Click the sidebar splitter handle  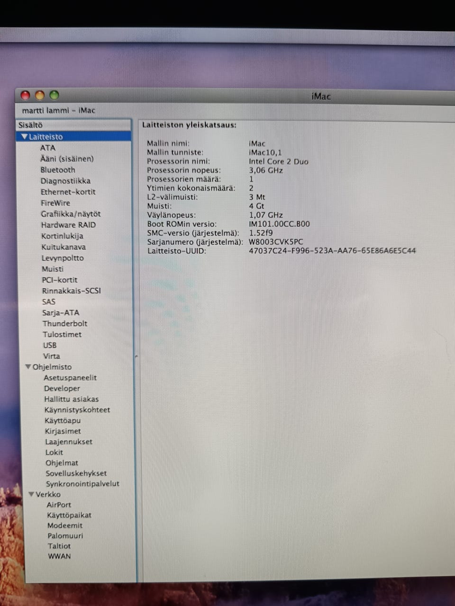pyautogui.click(x=136, y=356)
